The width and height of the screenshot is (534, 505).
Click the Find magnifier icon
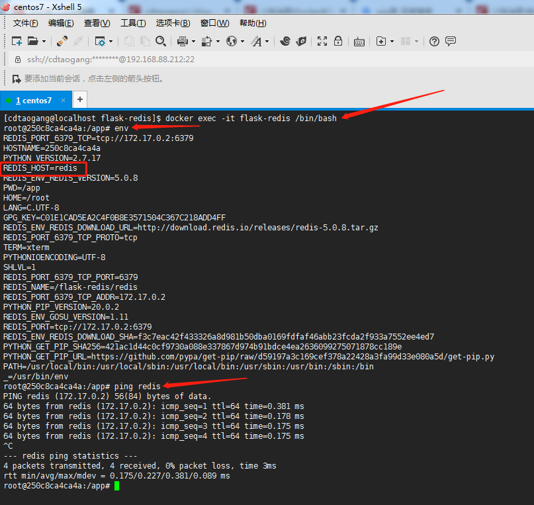(x=161, y=41)
